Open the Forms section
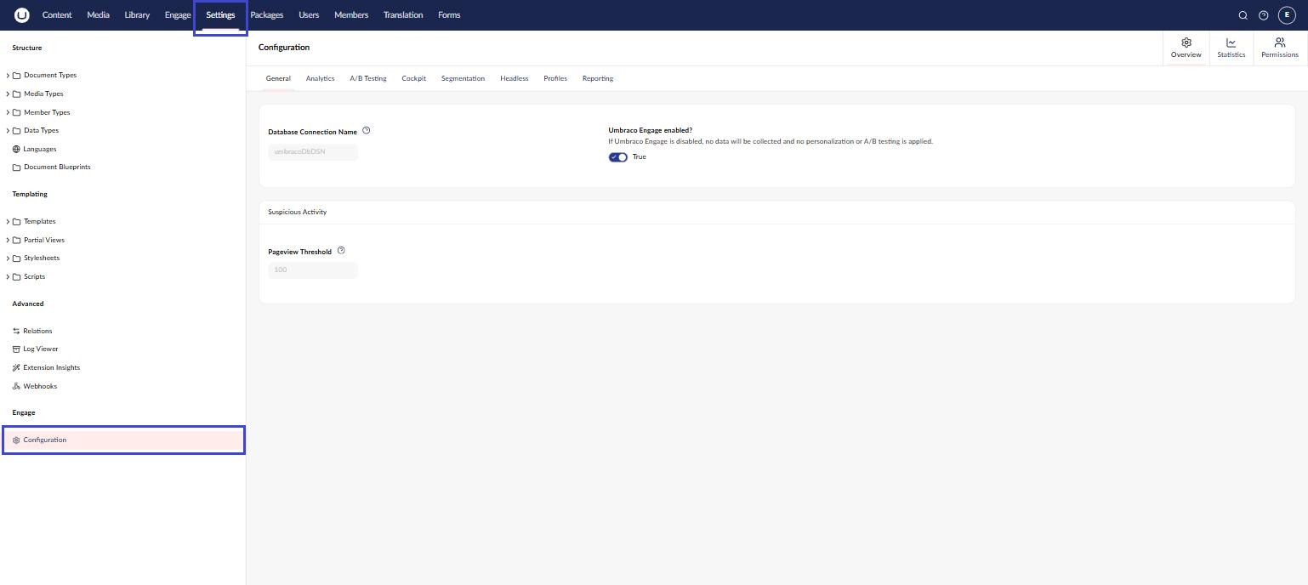Image resolution: width=1308 pixels, height=585 pixels. [449, 15]
